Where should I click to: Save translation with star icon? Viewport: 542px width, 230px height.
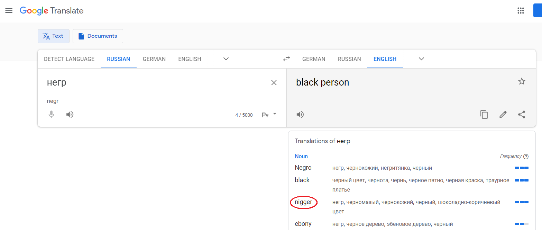[522, 81]
